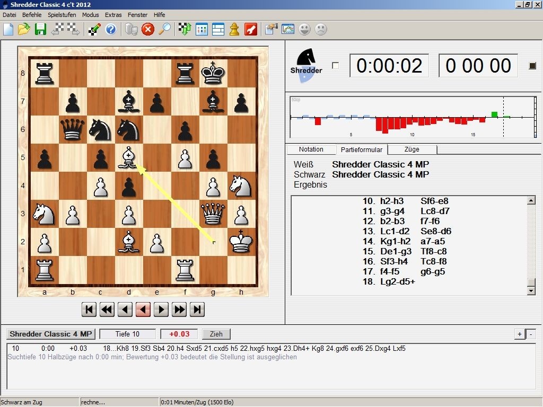The image size is (543, 407).
Task: Click the white clock 0:00:02 display
Action: (x=389, y=66)
